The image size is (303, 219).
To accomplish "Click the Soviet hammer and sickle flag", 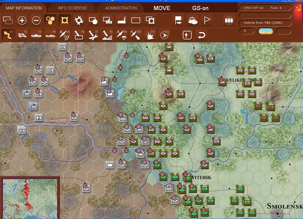I will [x=298, y=8].
